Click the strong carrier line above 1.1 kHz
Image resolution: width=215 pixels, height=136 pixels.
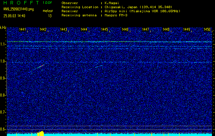tap(109, 42)
